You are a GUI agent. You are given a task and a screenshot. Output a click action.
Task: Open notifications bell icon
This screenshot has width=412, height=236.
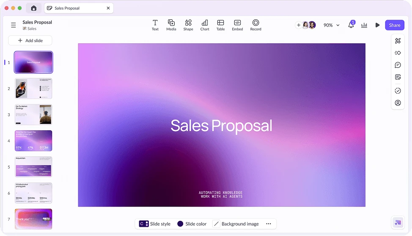(351, 25)
